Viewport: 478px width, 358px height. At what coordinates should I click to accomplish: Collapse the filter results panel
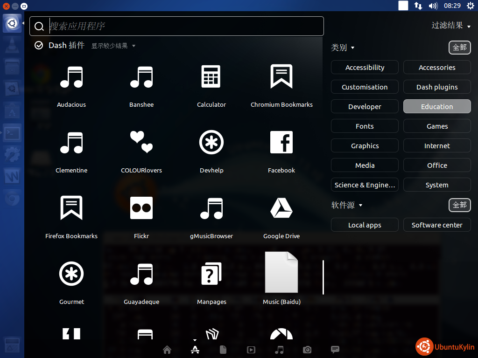450,26
